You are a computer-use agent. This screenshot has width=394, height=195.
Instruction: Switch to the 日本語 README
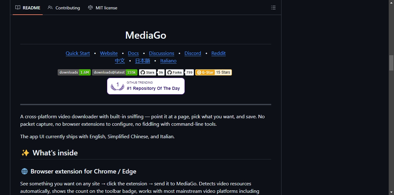142,61
